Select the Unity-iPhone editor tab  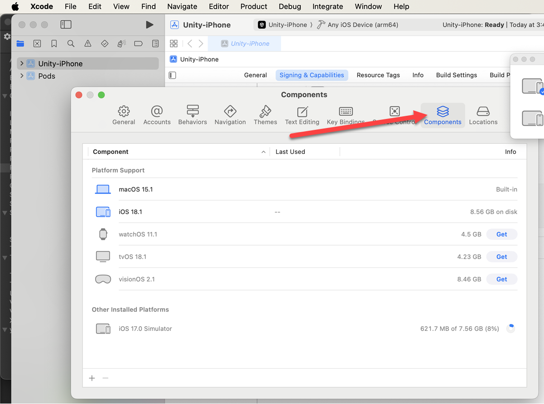pos(245,43)
